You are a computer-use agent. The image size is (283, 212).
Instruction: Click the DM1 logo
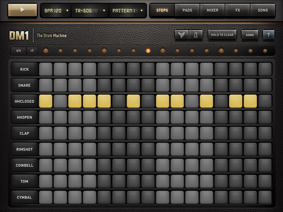19,36
